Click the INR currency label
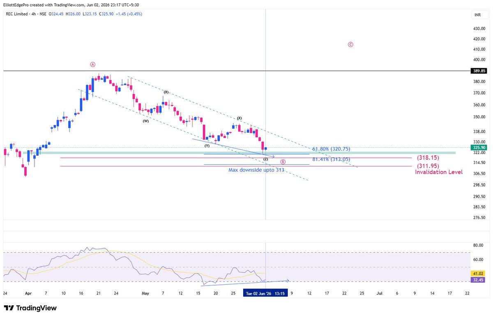The width and height of the screenshot is (493, 318). tap(477, 15)
